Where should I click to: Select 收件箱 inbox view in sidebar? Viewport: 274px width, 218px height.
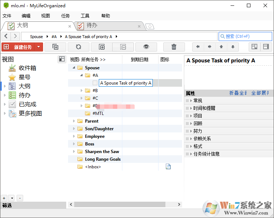tap(27, 68)
